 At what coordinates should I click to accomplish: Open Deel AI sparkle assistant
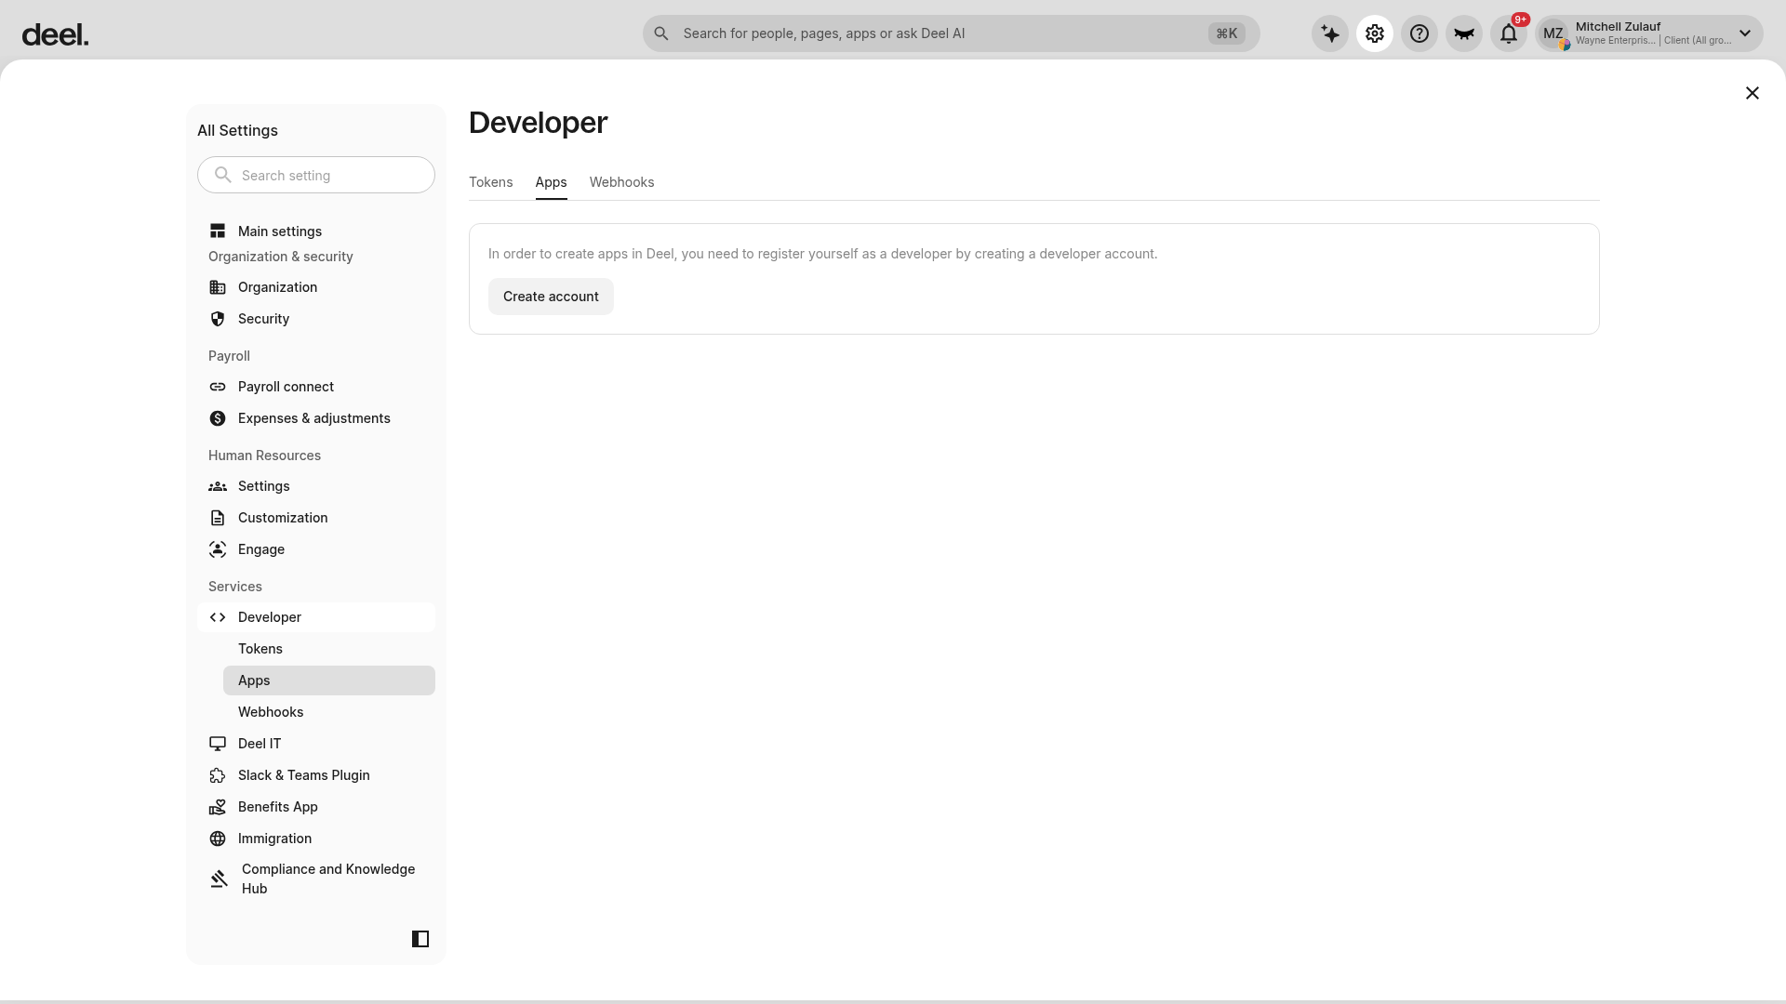pos(1330,33)
